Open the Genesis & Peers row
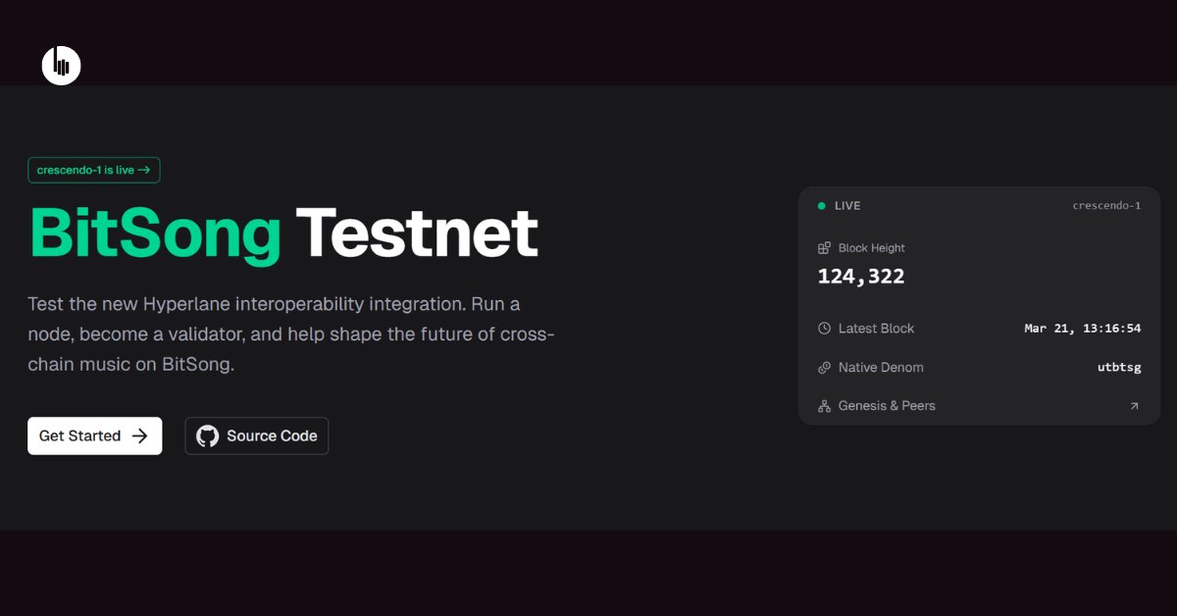The height and width of the screenshot is (616, 1177). [979, 406]
